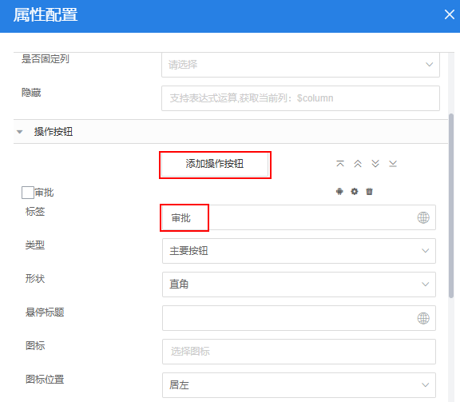Viewport: 460px width, 402px height.
Task: Click the vertical scrollbar thumb
Action: point(451,205)
